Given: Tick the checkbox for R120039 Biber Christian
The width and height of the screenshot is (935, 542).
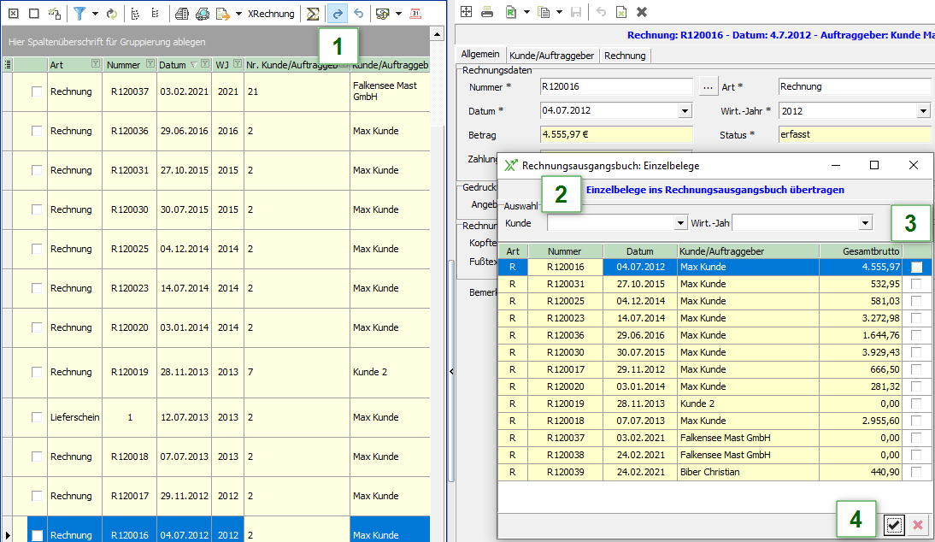Looking at the screenshot, I should pyautogui.click(x=916, y=472).
